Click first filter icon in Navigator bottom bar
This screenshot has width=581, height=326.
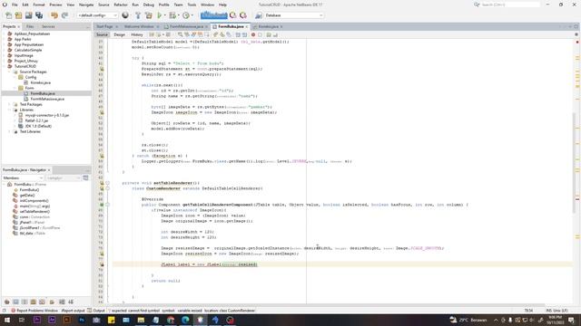click(6, 302)
